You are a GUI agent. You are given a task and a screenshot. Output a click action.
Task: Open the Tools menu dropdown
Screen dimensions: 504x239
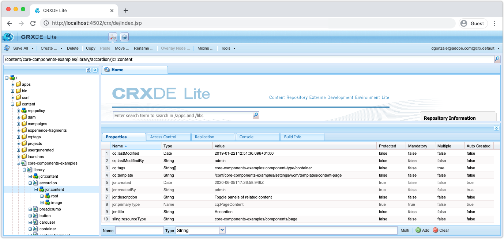228,48
